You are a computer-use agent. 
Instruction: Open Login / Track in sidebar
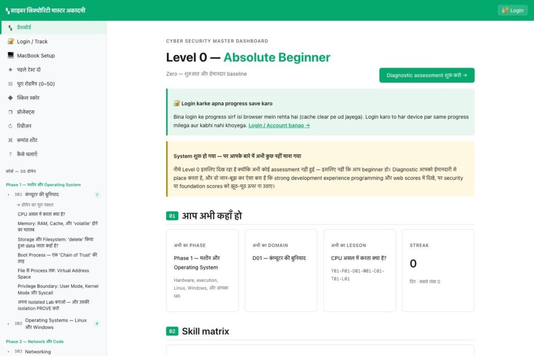(54, 42)
